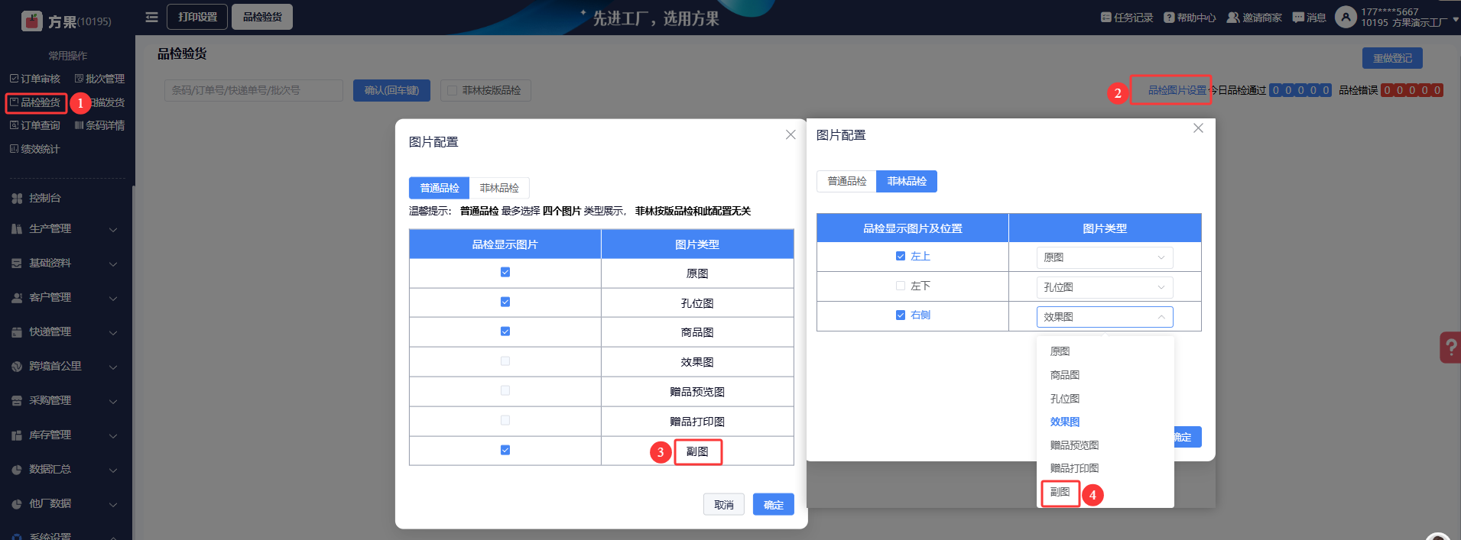Open 订单查询 shortcut in sidebar
This screenshot has height=540, width=1461.
click(x=35, y=125)
